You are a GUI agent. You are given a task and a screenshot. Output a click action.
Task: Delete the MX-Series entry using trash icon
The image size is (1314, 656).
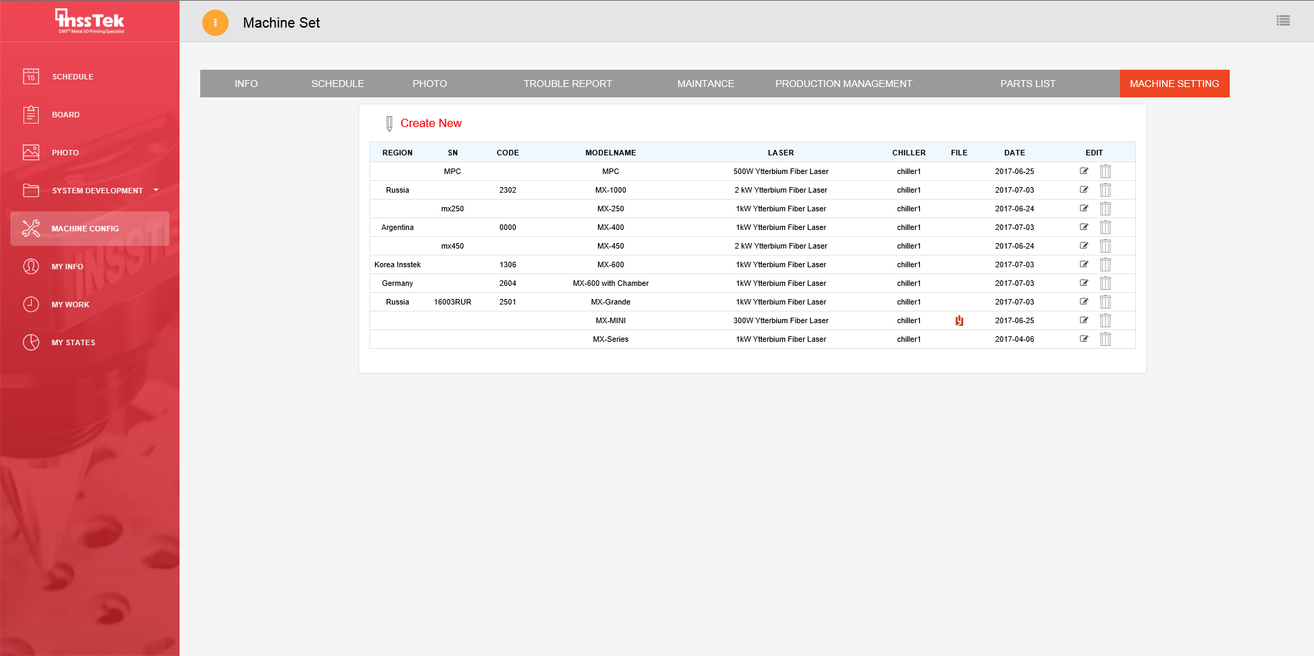1105,339
